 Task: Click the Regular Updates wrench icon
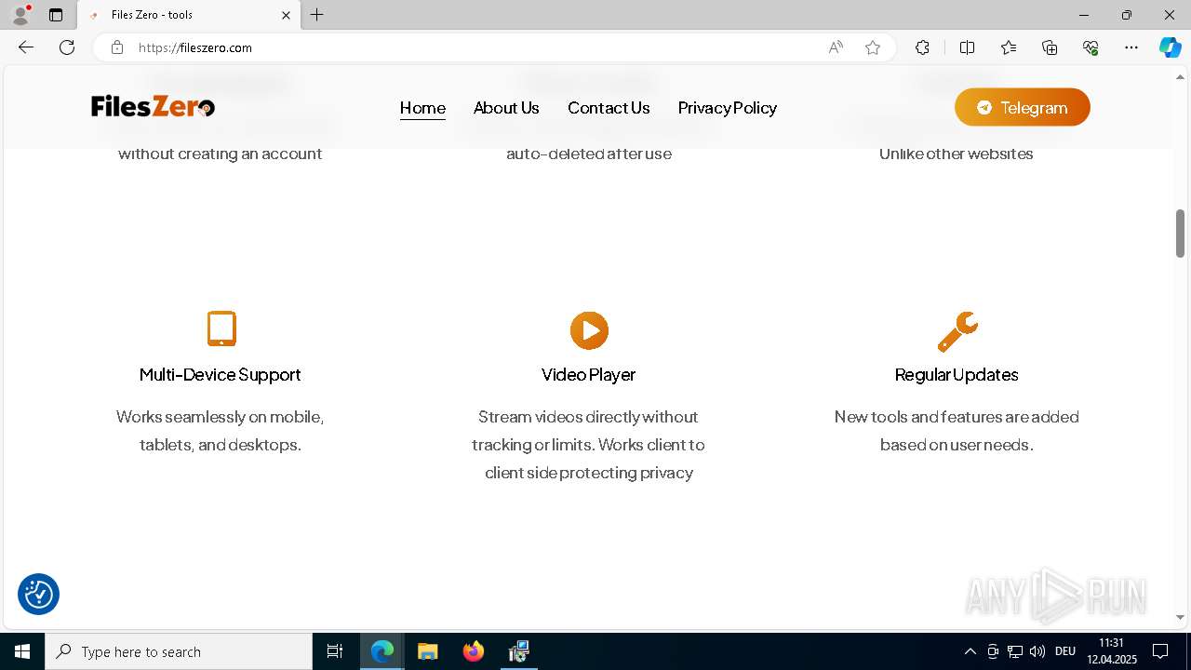coord(957,331)
